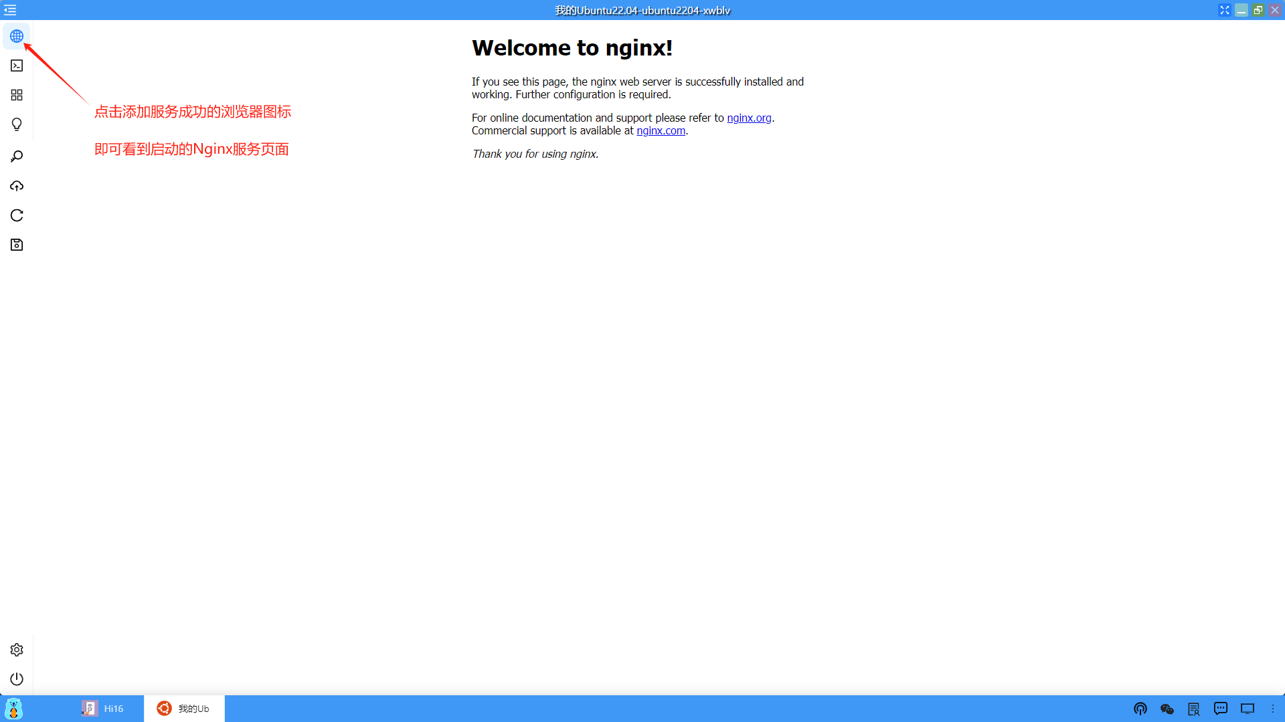The height and width of the screenshot is (722, 1285).
Task: Expand the three-dot more menu in taskbar
Action: pos(1273,709)
